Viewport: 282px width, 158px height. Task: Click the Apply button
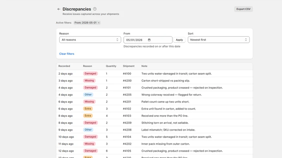click(179, 40)
